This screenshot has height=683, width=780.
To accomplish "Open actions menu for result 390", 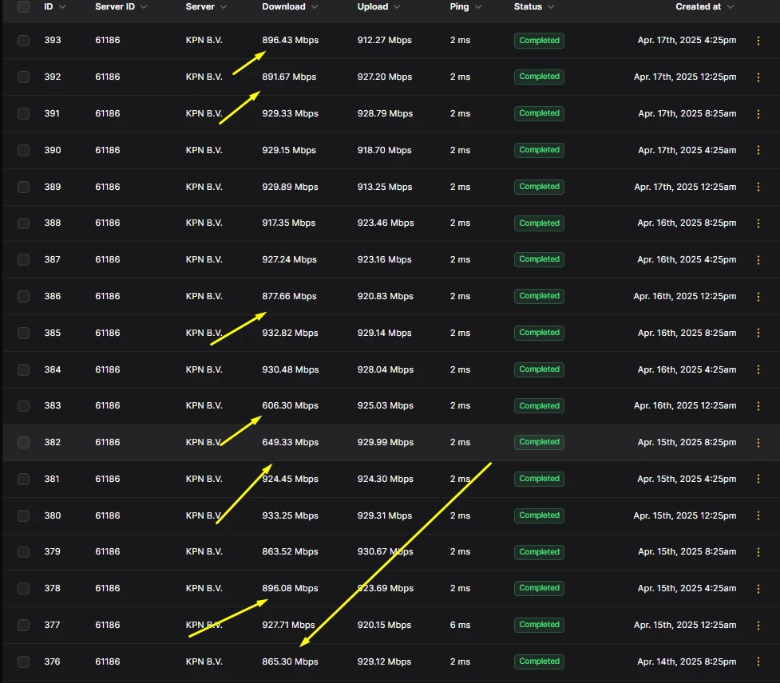I will click(x=758, y=150).
